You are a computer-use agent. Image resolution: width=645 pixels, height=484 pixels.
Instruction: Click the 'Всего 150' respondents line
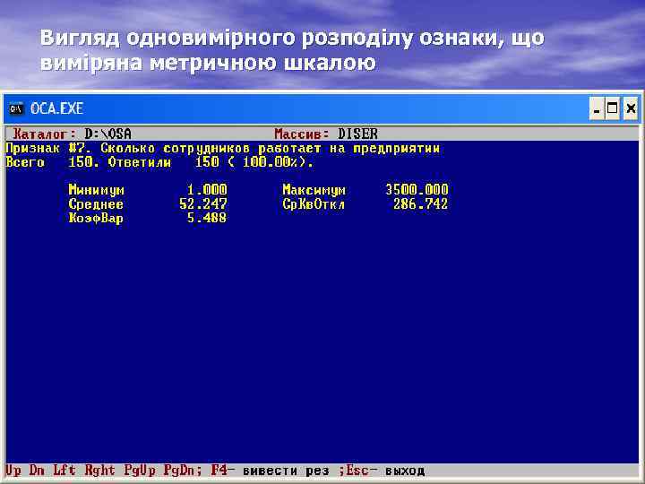pyautogui.click(x=159, y=162)
